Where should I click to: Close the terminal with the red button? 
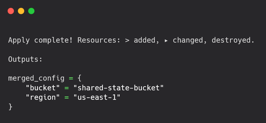[11, 11]
